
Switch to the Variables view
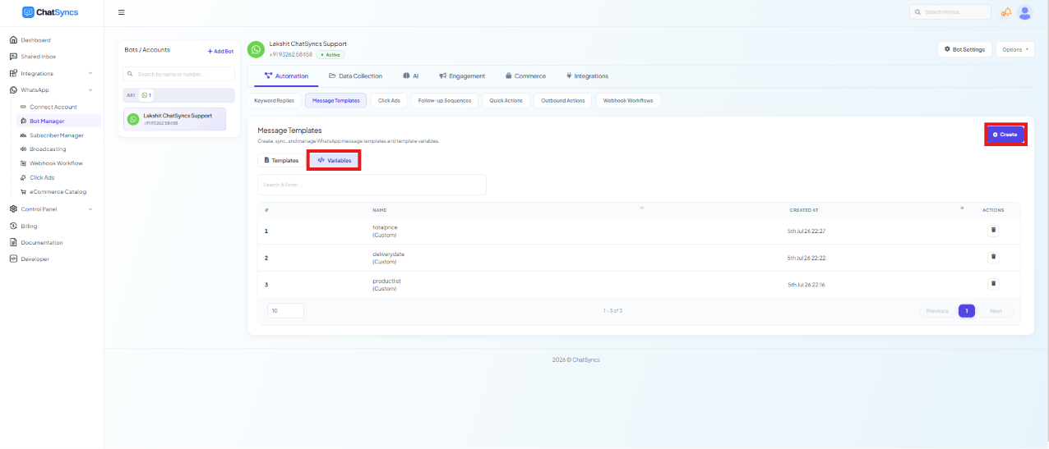point(334,160)
